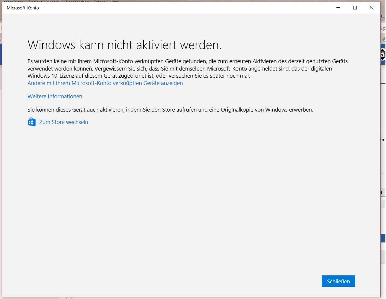Follow the Zum Store wechseln link
Screen dimensions: 386x299
[64, 122]
